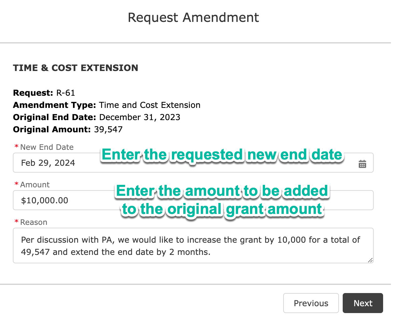This screenshot has height=319, width=416.
Task: Select the TIME & COST EXTENSION heading
Action: pyautogui.click(x=75, y=68)
